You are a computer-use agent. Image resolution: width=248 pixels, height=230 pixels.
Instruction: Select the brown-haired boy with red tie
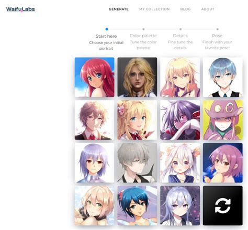tap(95, 120)
